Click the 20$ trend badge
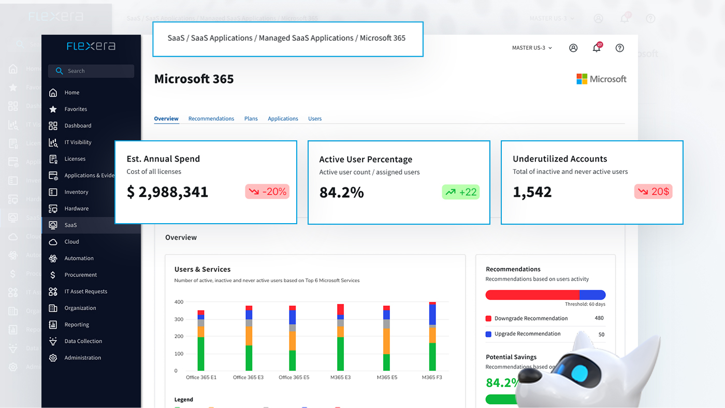The width and height of the screenshot is (725, 408). [x=654, y=192]
